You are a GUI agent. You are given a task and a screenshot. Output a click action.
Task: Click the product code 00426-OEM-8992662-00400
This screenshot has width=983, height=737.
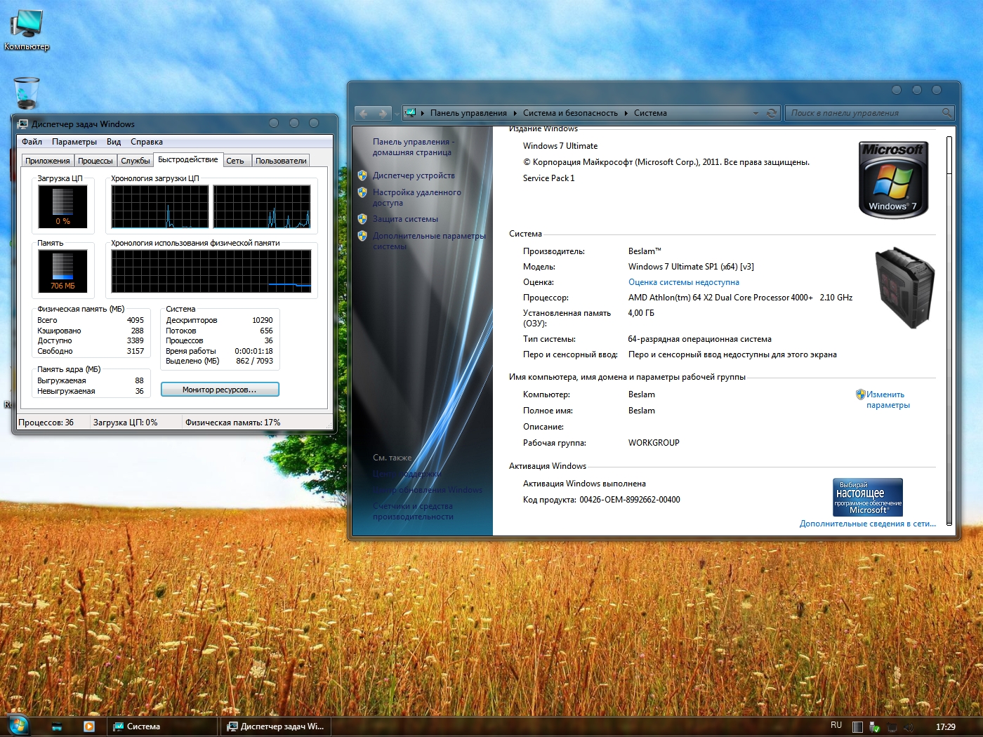(630, 500)
